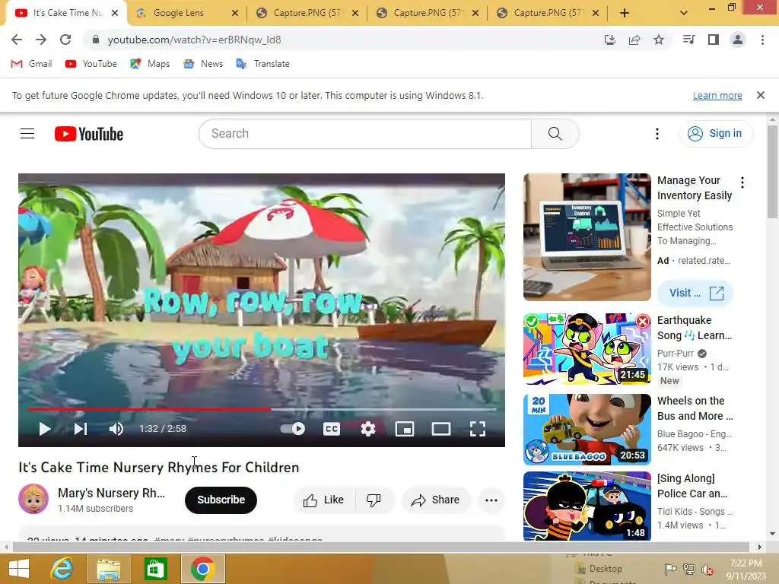The height and width of the screenshot is (584, 779).
Task: Click Learn more about Chrome updates
Action: (717, 95)
